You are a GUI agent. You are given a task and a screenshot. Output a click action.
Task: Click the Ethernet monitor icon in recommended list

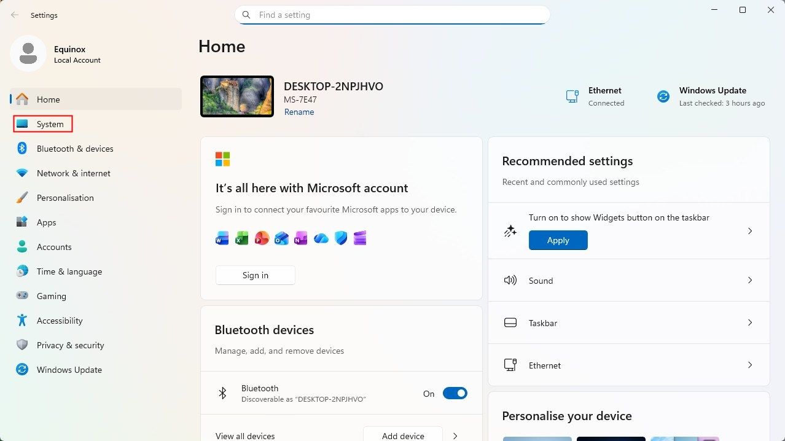click(510, 365)
